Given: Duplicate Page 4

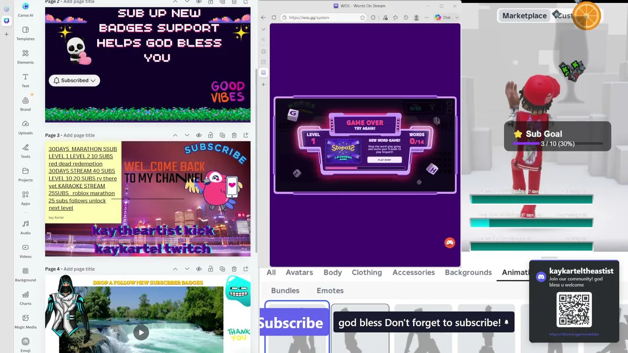Looking at the screenshot, I should [222, 269].
